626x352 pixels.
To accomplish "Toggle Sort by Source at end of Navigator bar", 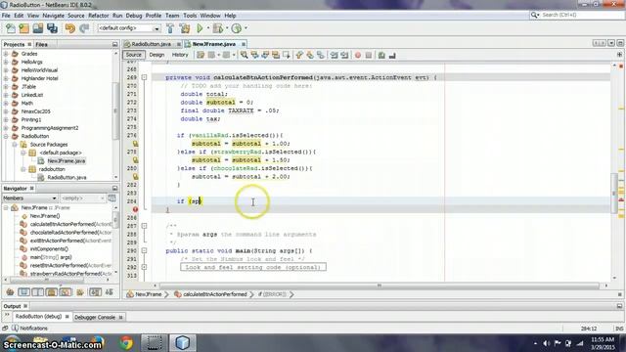I will tap(110, 292).
